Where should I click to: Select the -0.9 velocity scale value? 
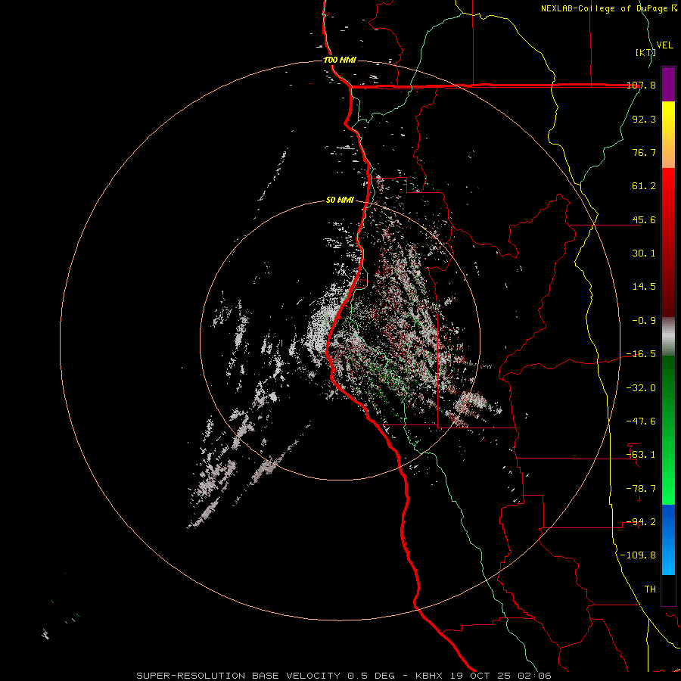coord(644,321)
